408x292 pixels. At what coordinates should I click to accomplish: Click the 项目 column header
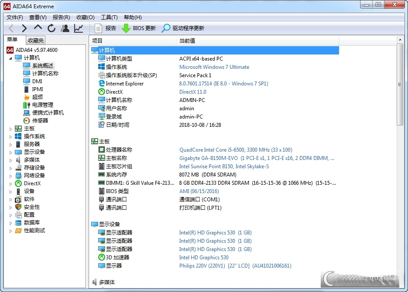(133, 41)
